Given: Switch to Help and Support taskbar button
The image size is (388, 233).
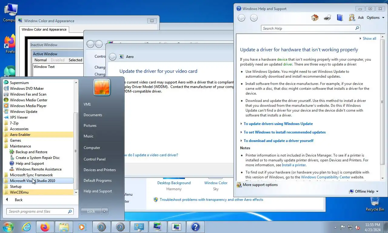Looking at the screenshot, I should (x=196, y=227).
